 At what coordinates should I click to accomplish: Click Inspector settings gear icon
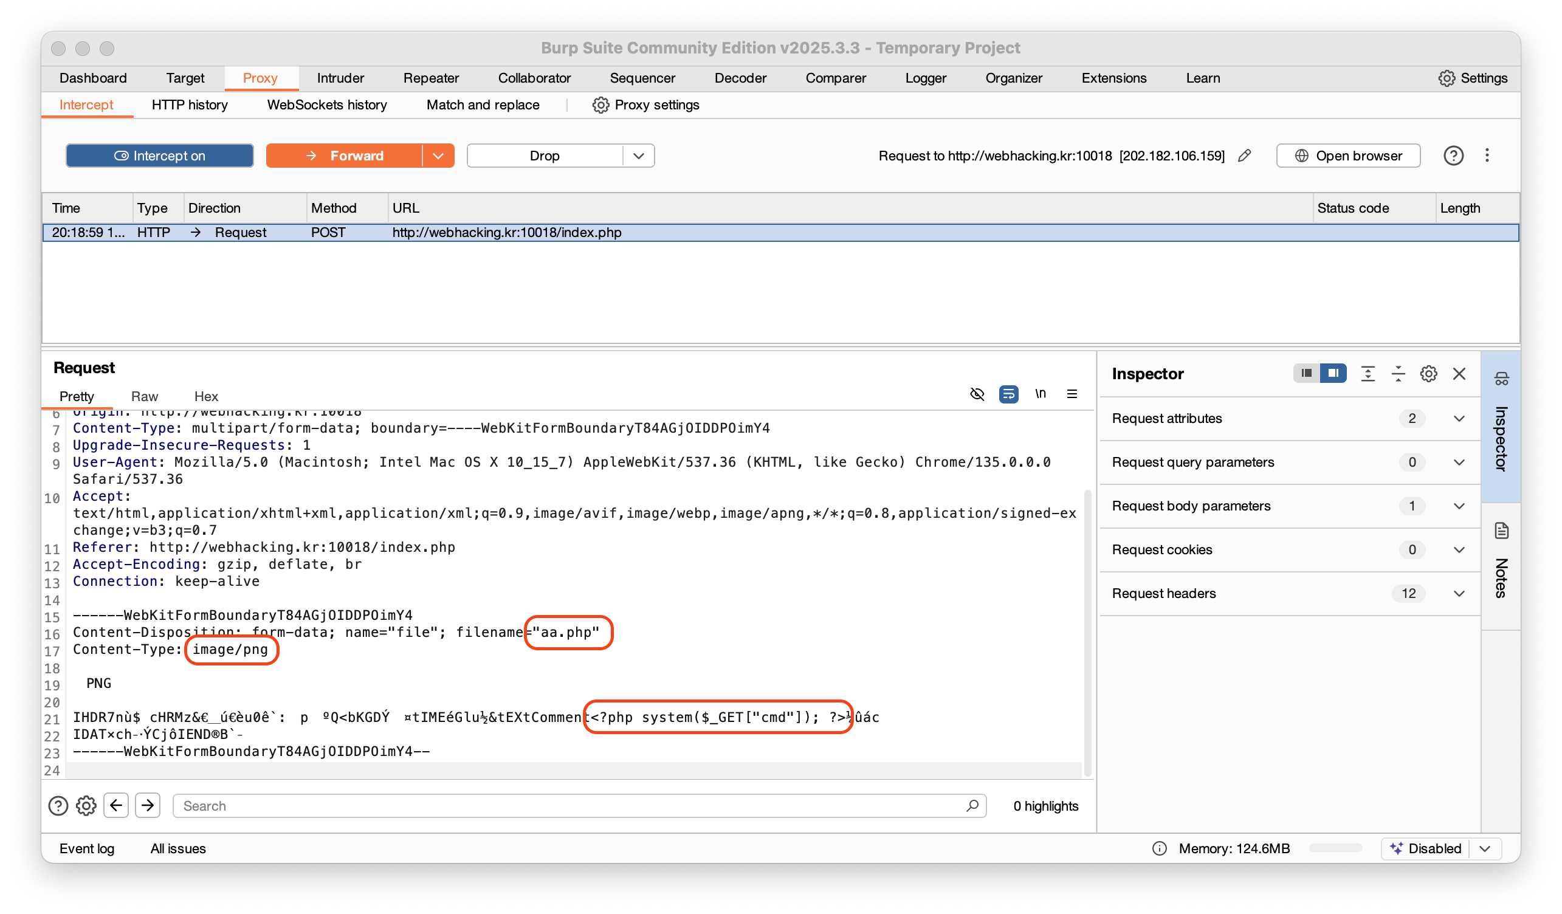(1428, 374)
